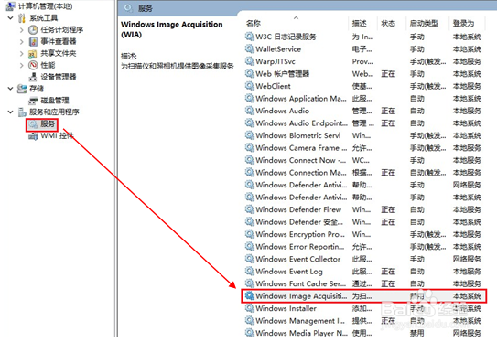Select the Windows Encryption Pro... service
The height and width of the screenshot is (342, 497).
pyautogui.click(x=300, y=234)
